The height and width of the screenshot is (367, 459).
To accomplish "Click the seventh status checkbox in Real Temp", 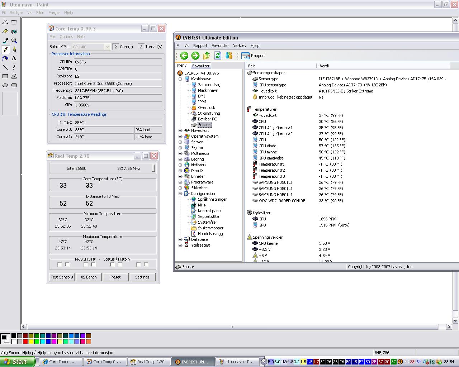I will click(x=138, y=264).
